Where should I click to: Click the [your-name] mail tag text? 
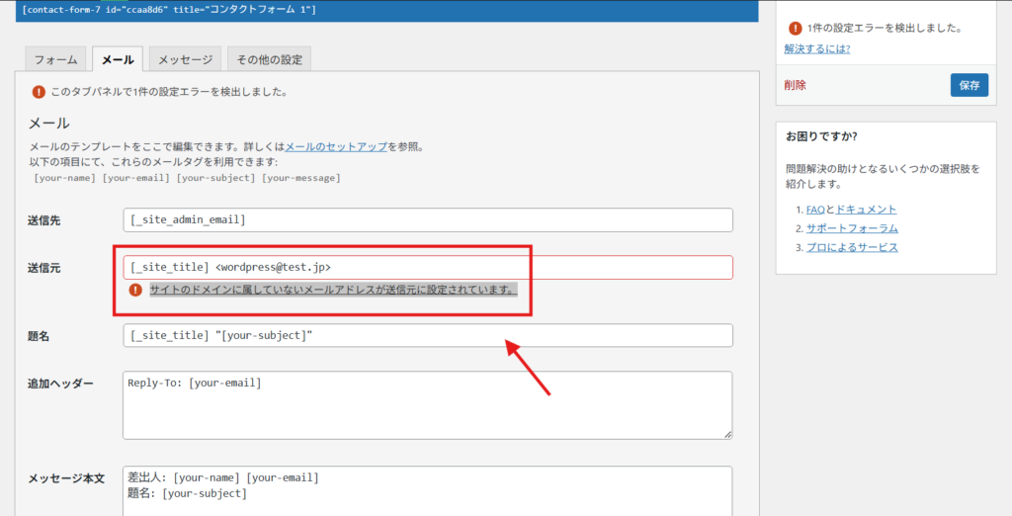(x=64, y=178)
